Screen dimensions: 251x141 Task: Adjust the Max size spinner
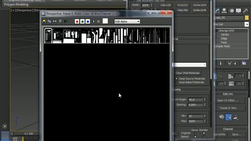205,121
